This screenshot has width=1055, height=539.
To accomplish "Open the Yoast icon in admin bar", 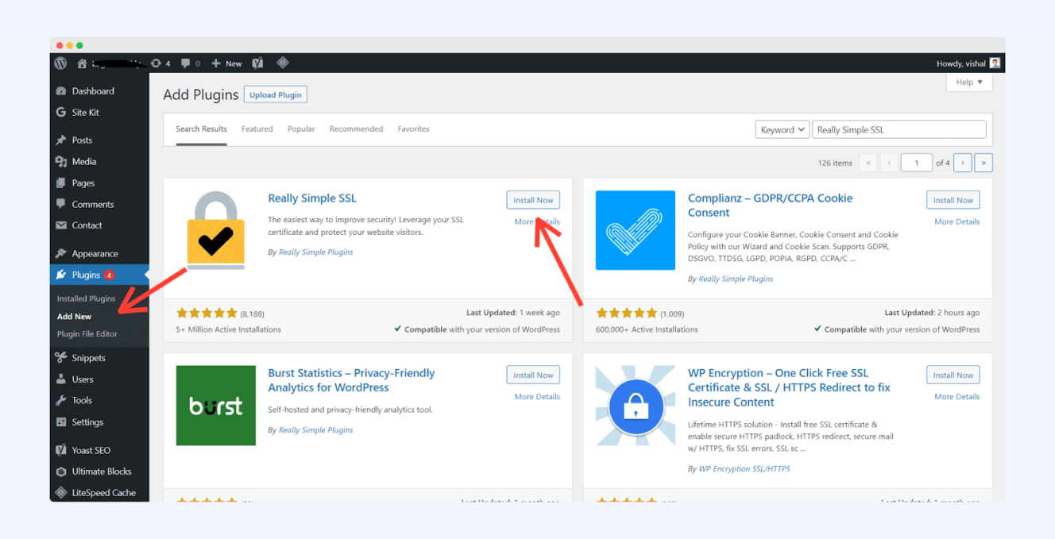I will coord(257,64).
